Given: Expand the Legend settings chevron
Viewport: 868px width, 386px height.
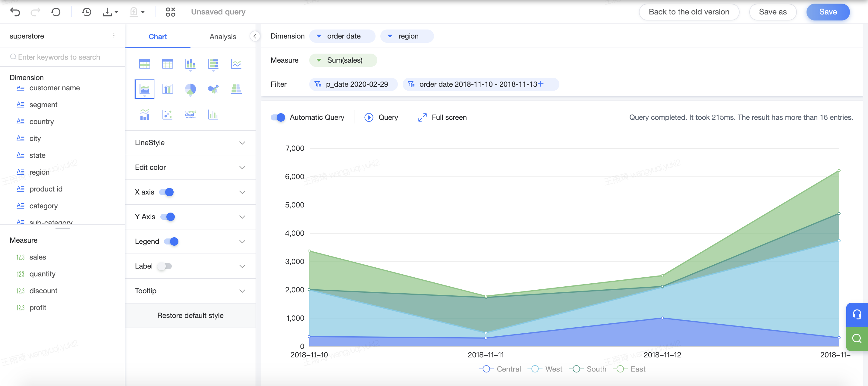Looking at the screenshot, I should pos(242,241).
